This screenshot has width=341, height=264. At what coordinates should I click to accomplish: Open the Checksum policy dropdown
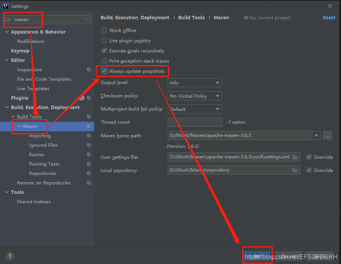tap(194, 96)
